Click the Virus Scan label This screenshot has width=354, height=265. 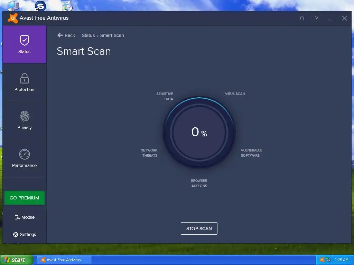tap(235, 94)
